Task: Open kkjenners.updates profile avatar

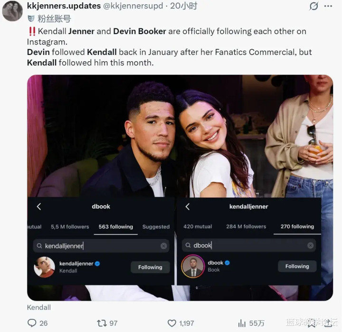Action: pos(12,10)
